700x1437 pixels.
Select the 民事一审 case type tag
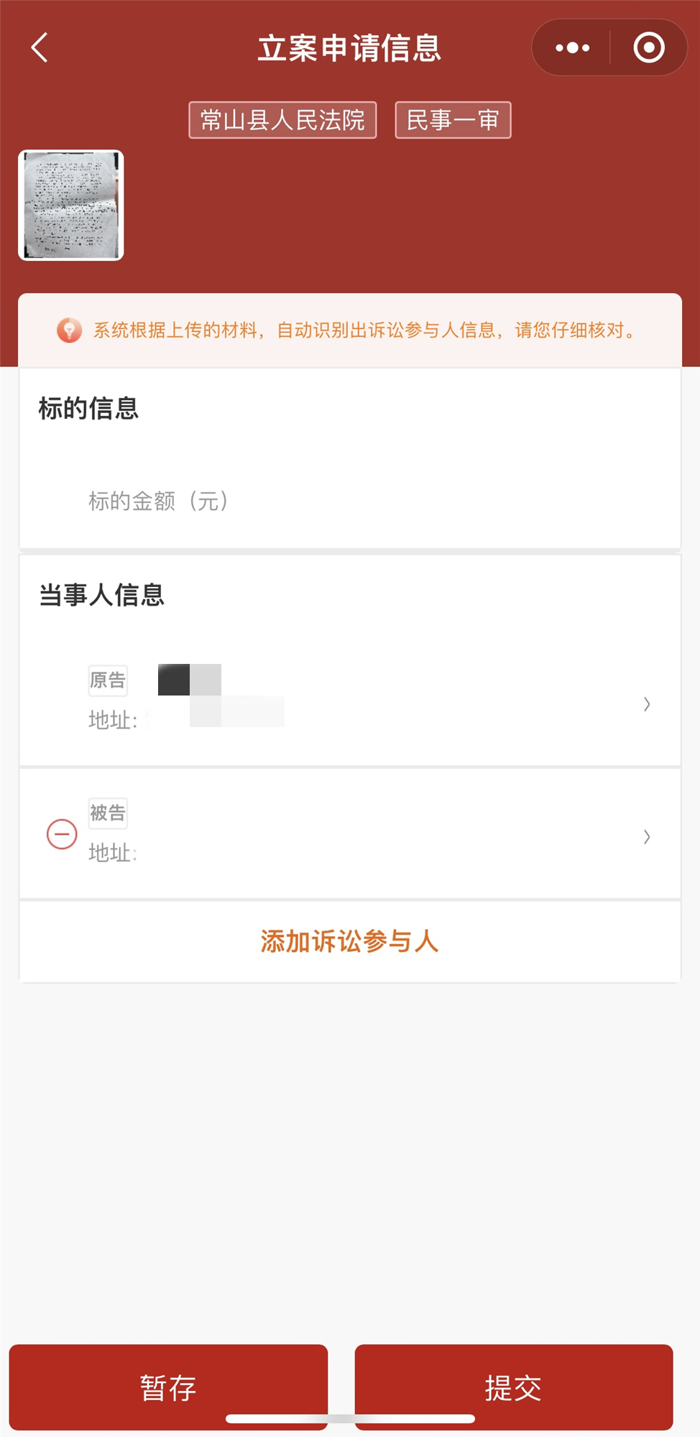[453, 120]
